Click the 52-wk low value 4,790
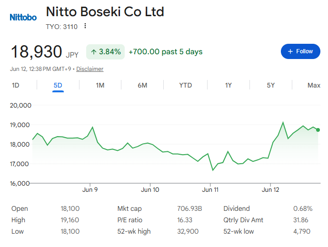Image resolution: width=328 pixels, height=247 pixels. [x=302, y=231]
